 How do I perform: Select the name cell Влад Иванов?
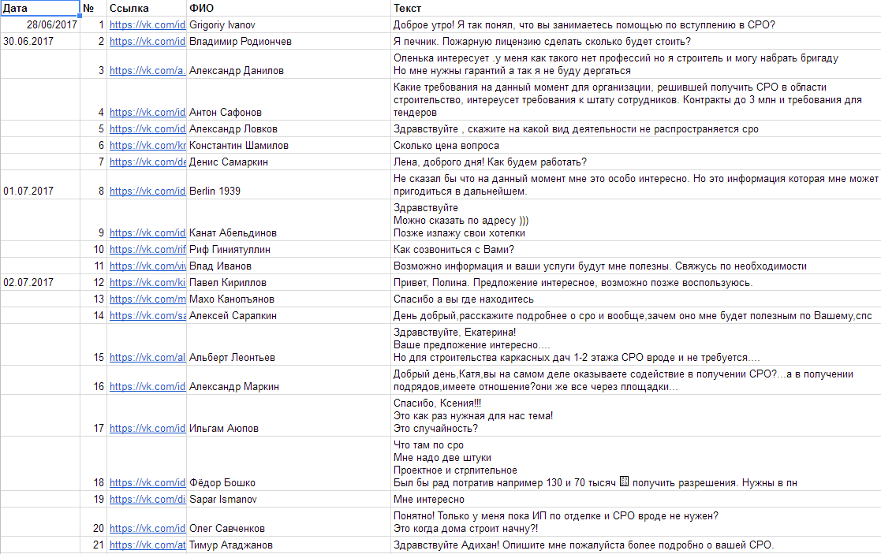pyautogui.click(x=289, y=266)
